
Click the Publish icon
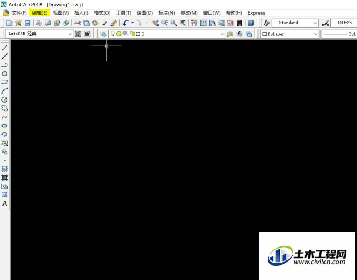[x=57, y=23]
